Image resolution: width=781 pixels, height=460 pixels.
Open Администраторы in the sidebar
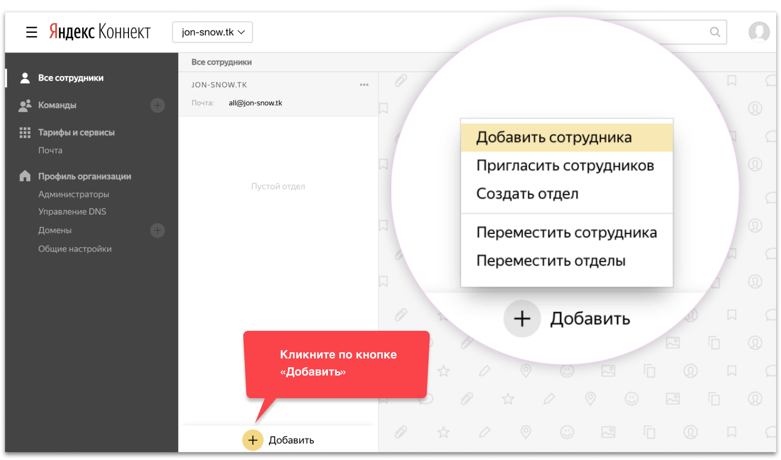click(74, 194)
